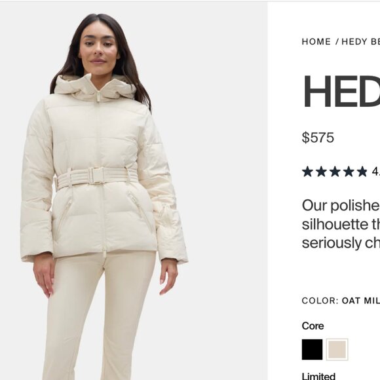Screen dimensions: 380x380
Task: Click the fifth rating star
Action: coord(362,172)
